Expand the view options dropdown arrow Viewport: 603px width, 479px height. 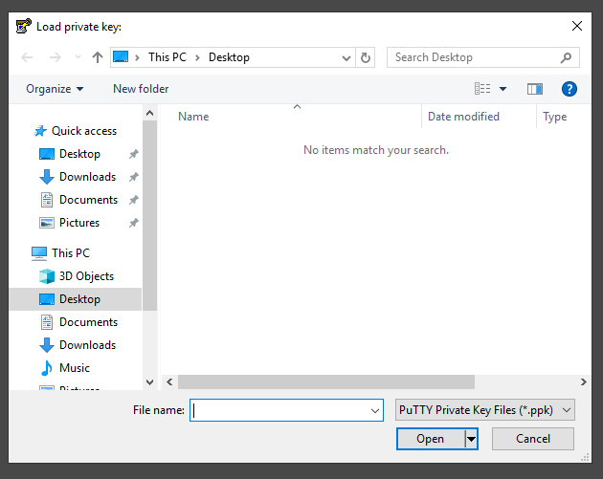coord(503,89)
